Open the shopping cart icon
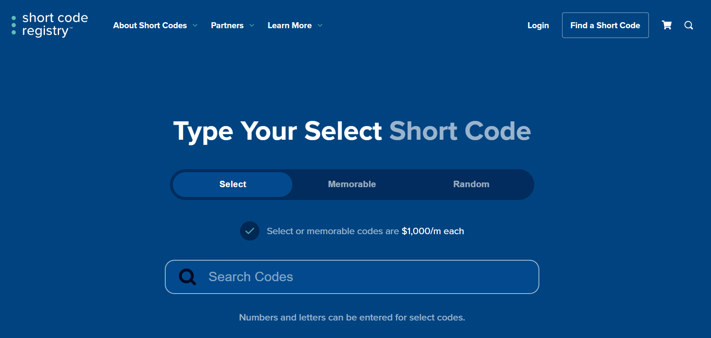This screenshot has height=338, width=711. [x=666, y=25]
